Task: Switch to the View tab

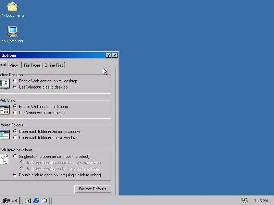Action: tap(15, 65)
